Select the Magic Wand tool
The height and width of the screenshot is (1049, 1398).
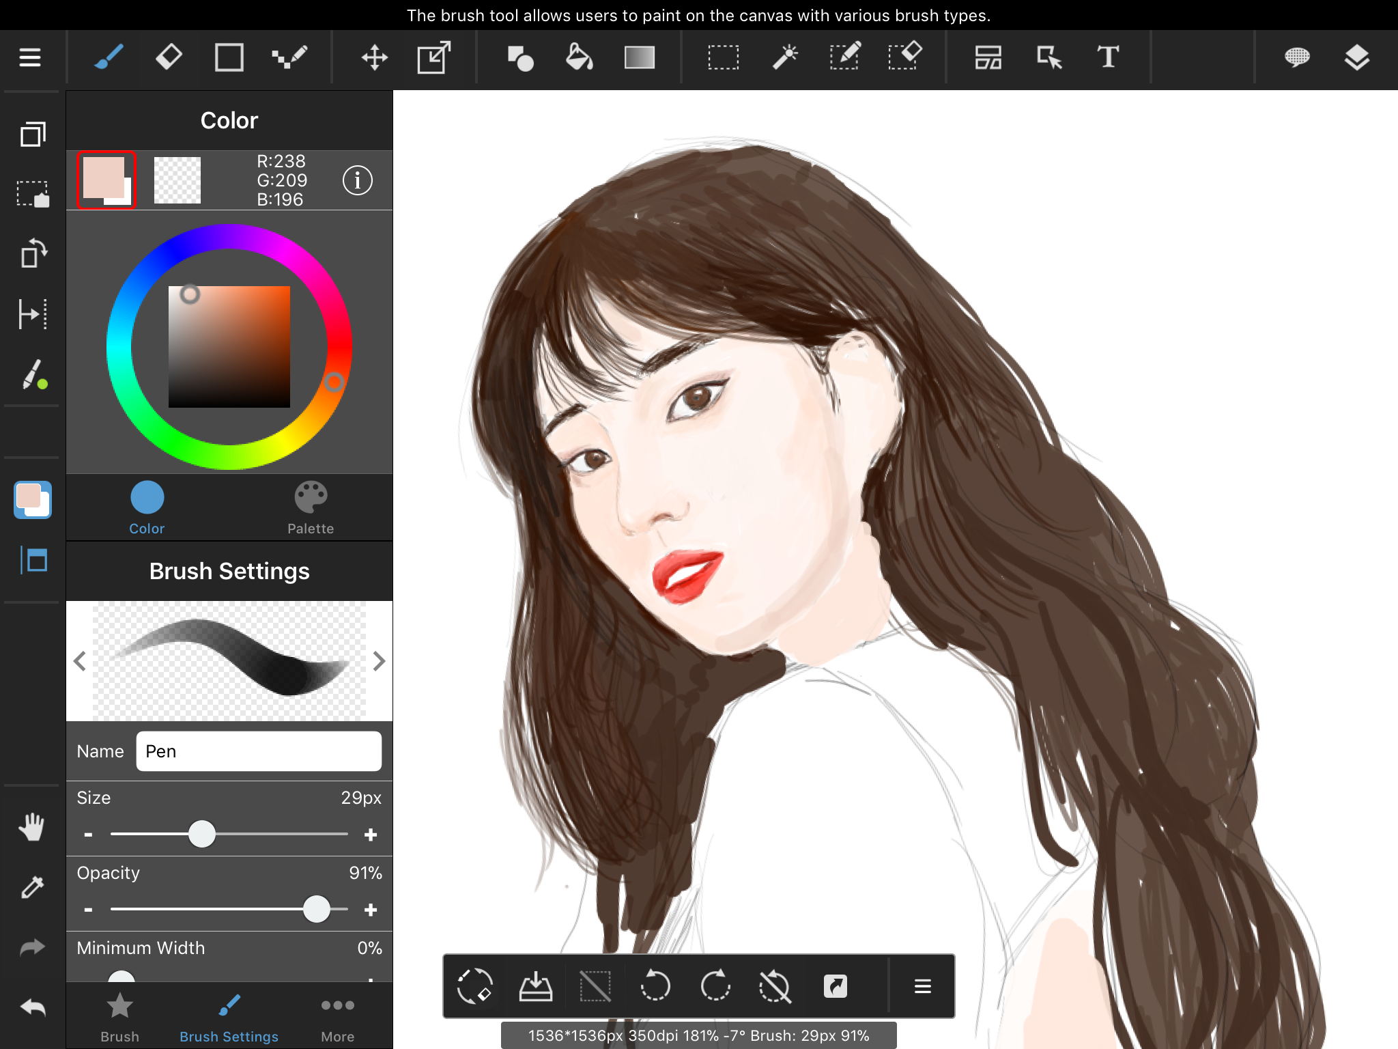point(785,57)
